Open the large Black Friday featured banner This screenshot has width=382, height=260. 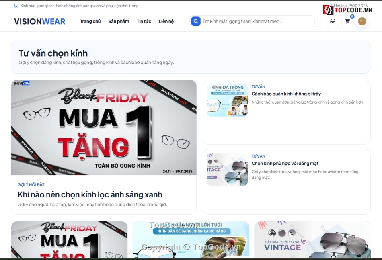tap(104, 127)
